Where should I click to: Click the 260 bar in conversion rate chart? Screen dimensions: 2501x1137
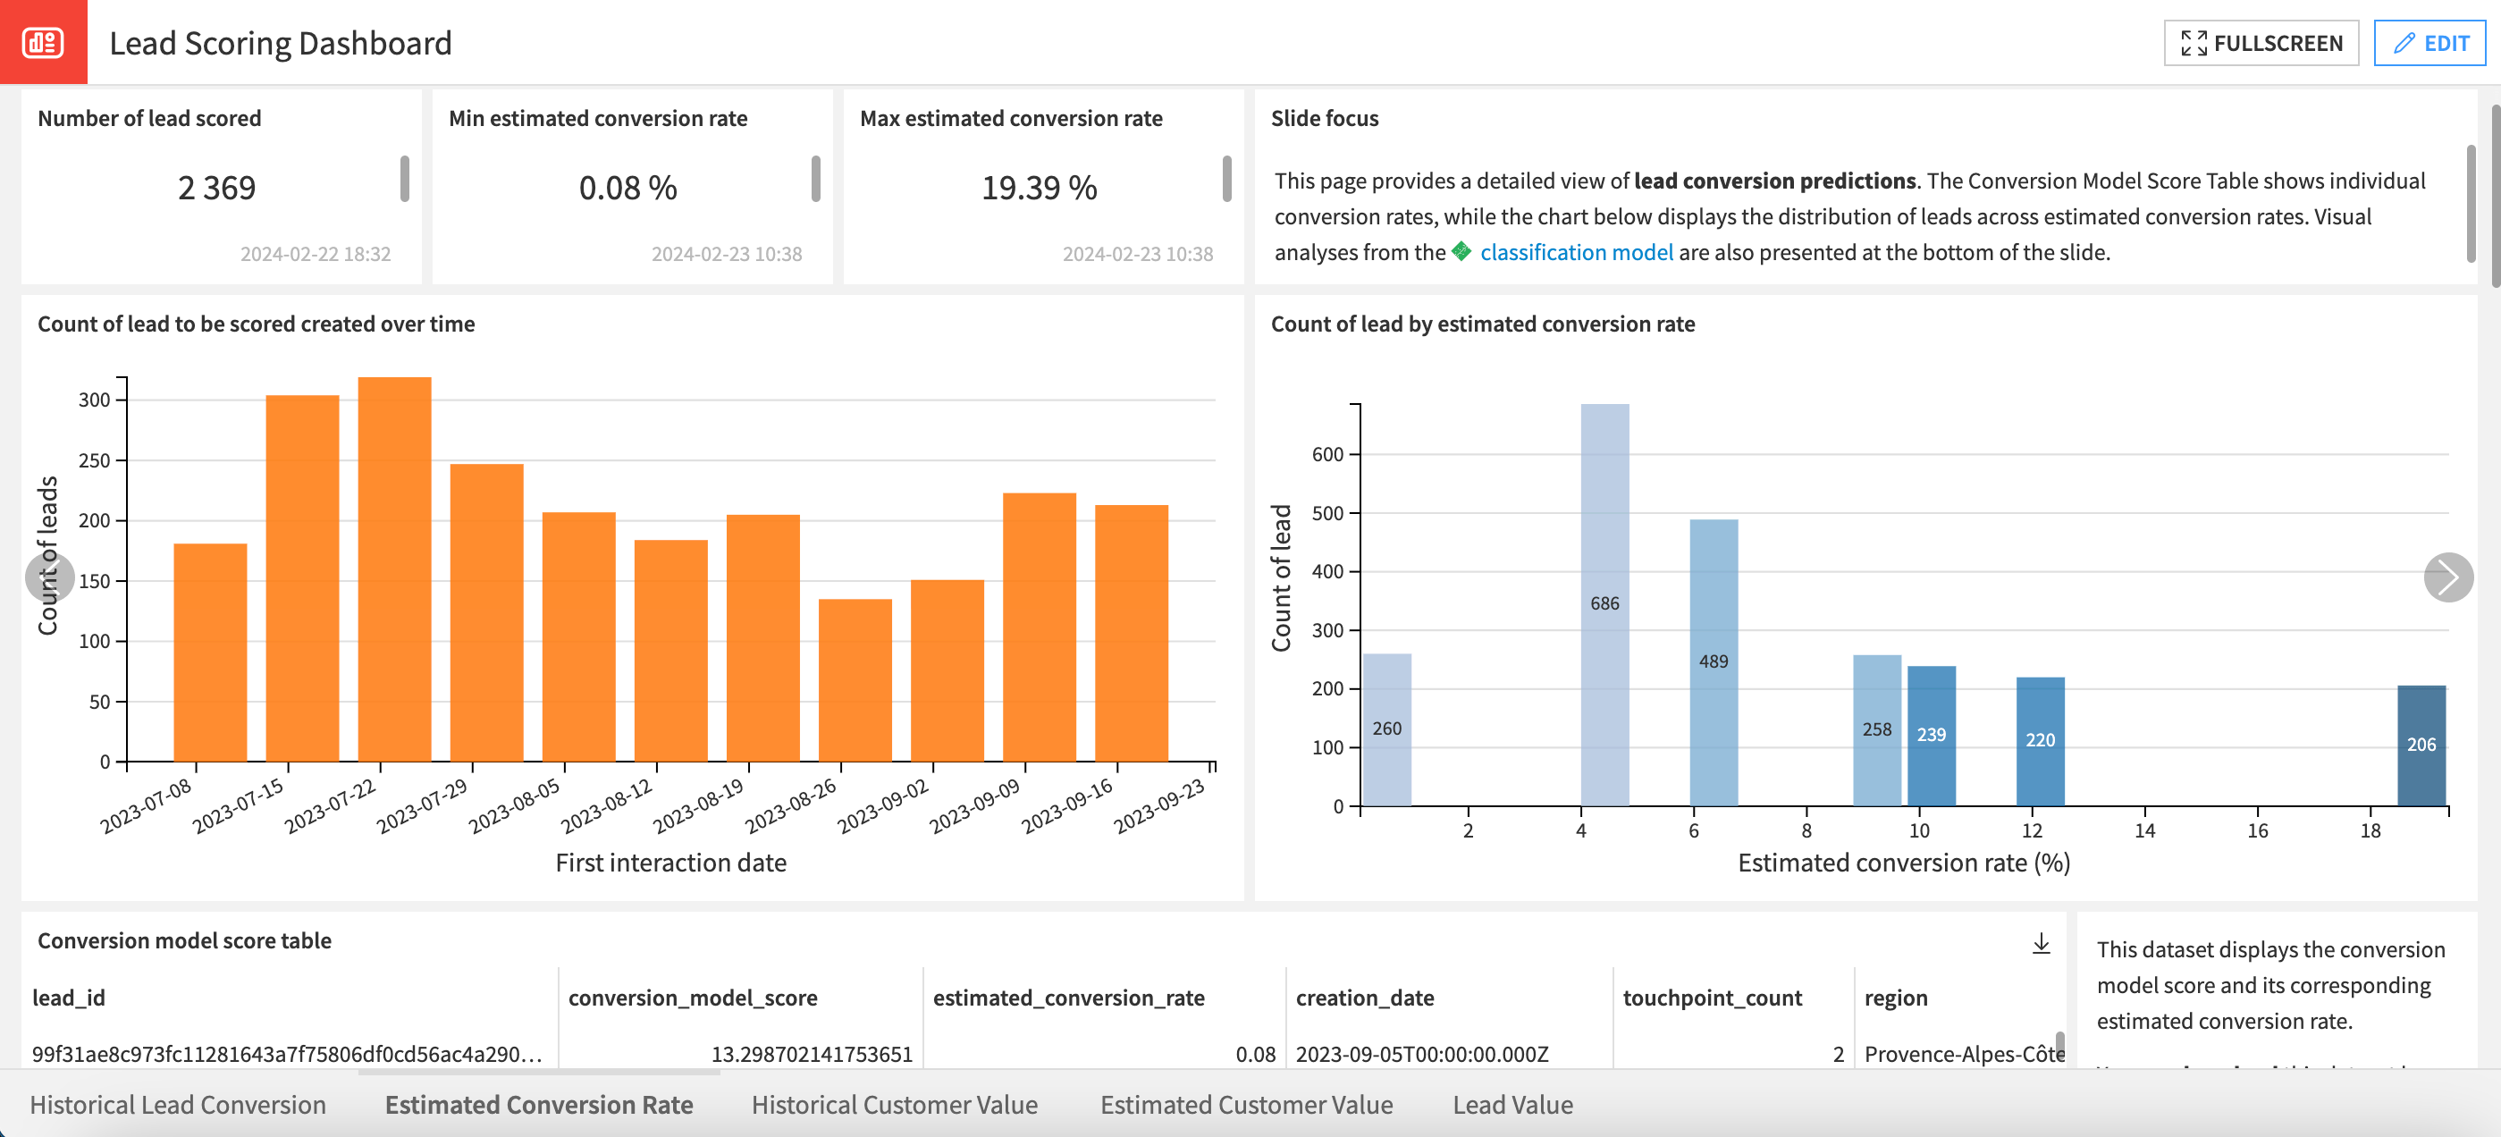(1386, 729)
